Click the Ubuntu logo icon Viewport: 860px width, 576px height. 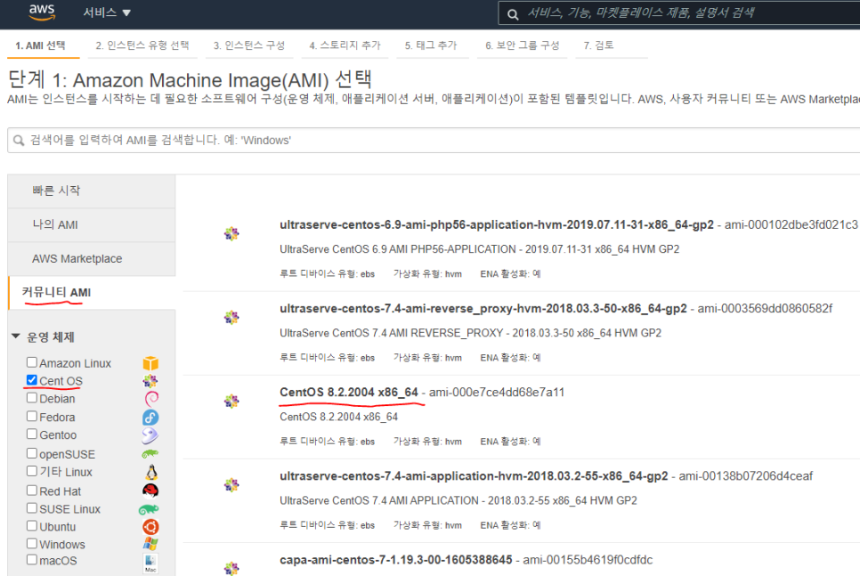[150, 527]
